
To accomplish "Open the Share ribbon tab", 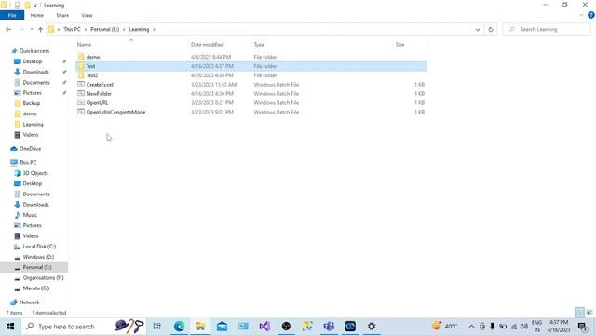I will pyautogui.click(x=62, y=15).
